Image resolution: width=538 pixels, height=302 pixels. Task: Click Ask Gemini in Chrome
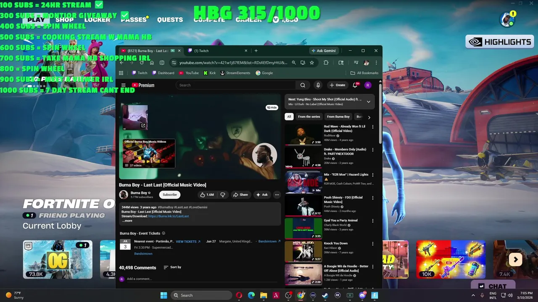(323, 51)
